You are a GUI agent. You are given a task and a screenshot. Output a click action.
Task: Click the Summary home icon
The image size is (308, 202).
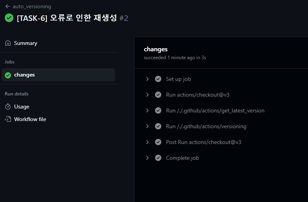pyautogui.click(x=8, y=43)
